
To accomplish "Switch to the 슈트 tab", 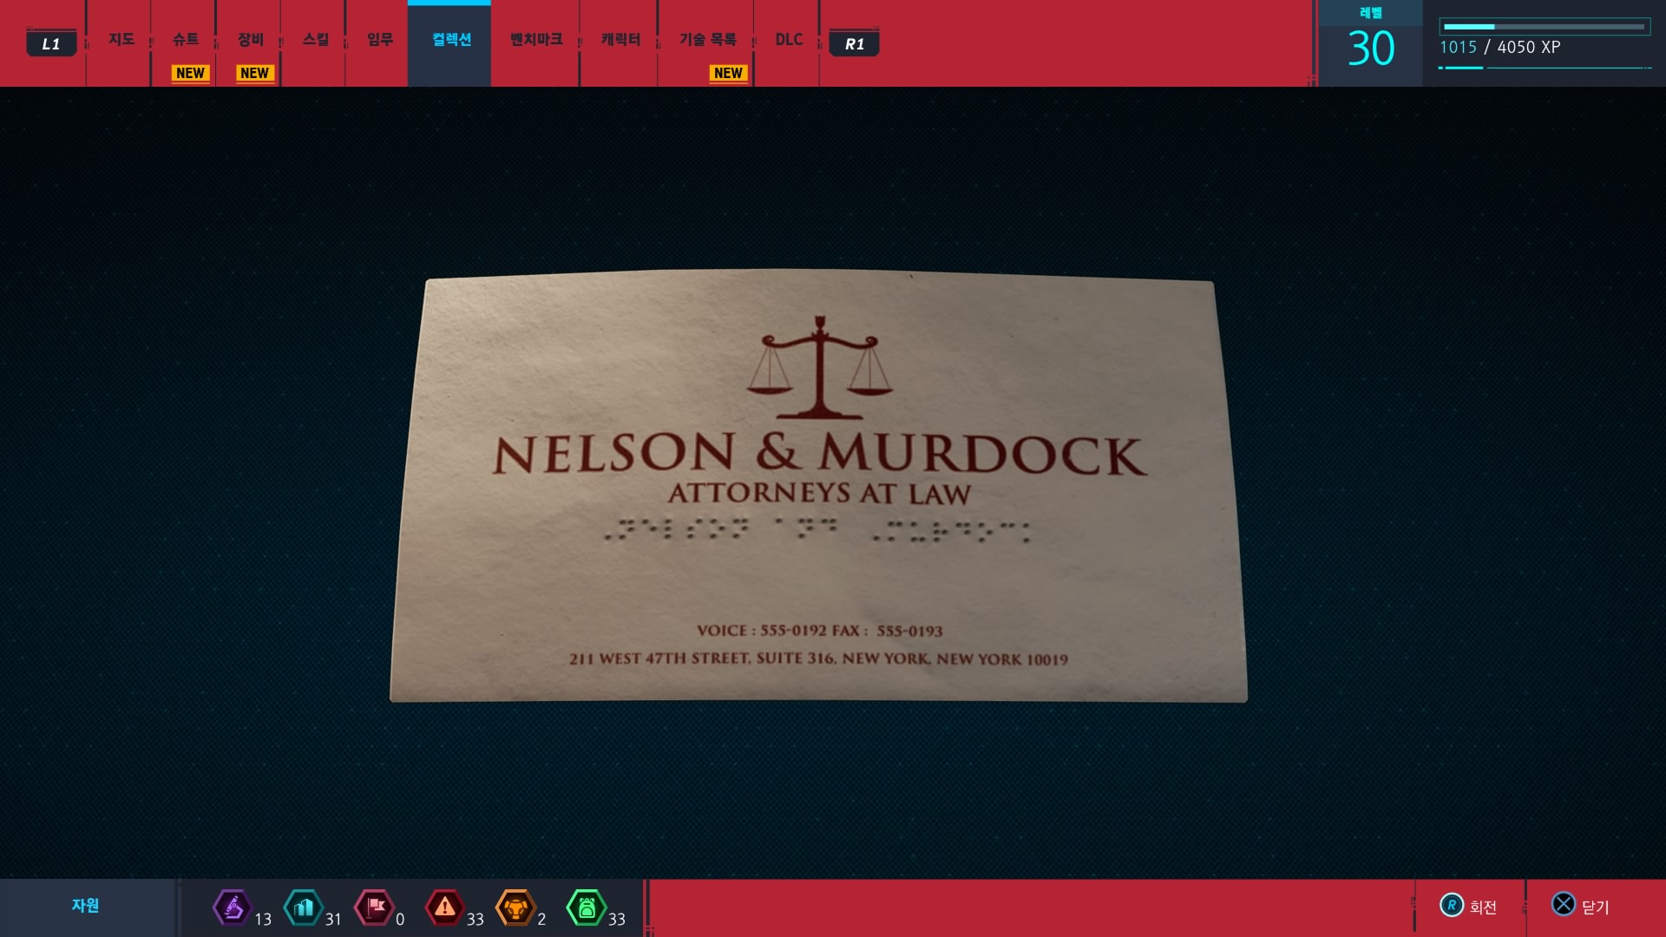I will pos(186,40).
